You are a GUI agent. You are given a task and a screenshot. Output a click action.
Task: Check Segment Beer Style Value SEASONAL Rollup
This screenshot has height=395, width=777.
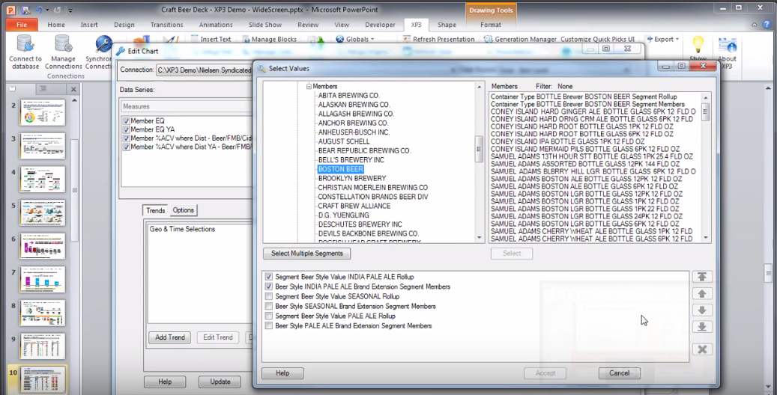268,296
